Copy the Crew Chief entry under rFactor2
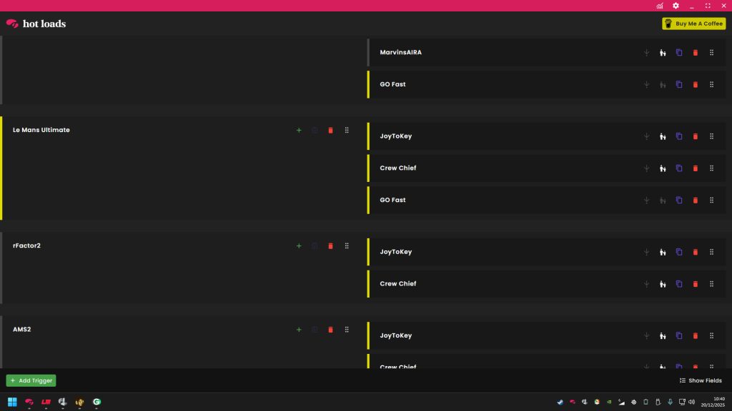The width and height of the screenshot is (732, 411). pyautogui.click(x=679, y=284)
